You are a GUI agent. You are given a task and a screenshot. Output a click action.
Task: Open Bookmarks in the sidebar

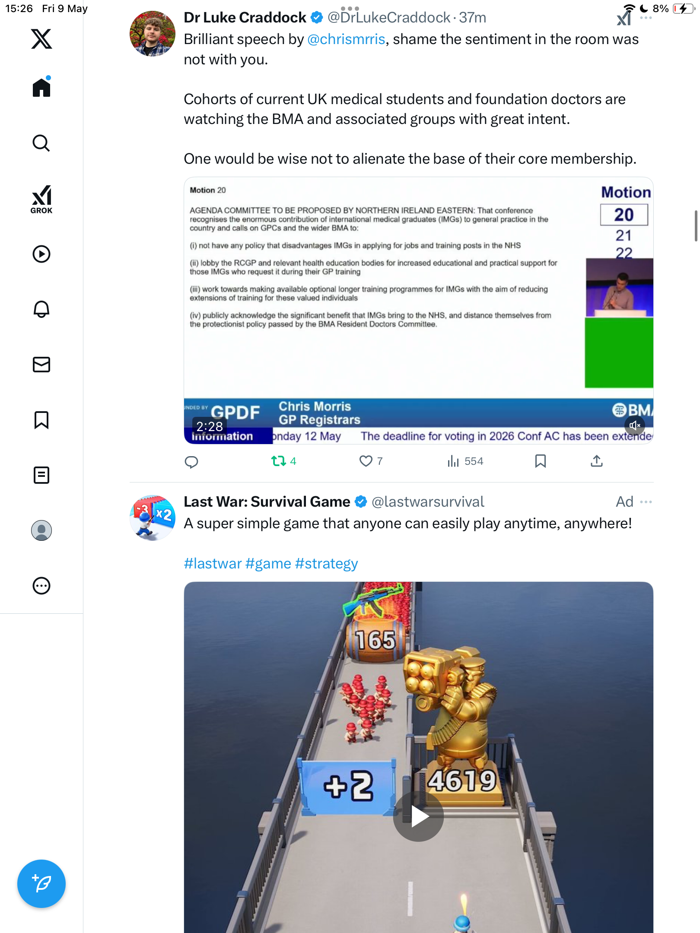41,420
